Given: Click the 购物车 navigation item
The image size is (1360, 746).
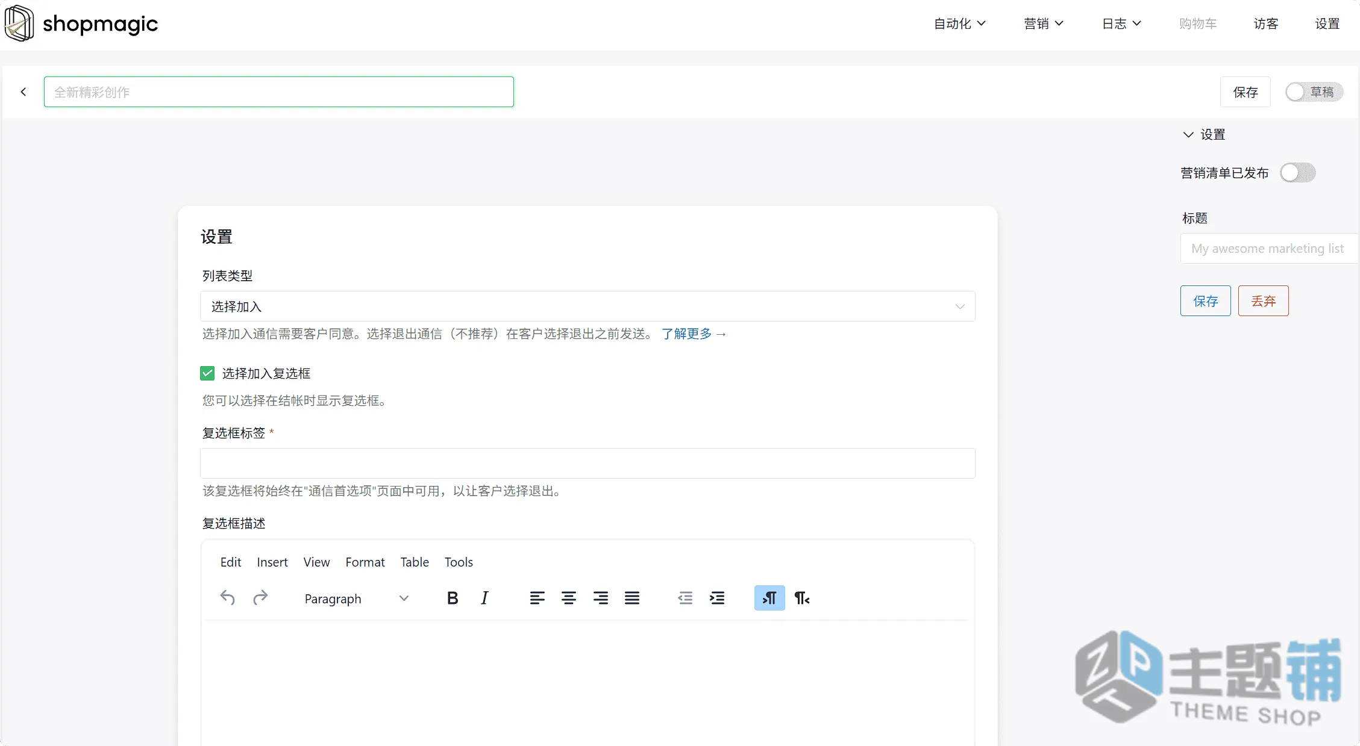Looking at the screenshot, I should [1198, 23].
